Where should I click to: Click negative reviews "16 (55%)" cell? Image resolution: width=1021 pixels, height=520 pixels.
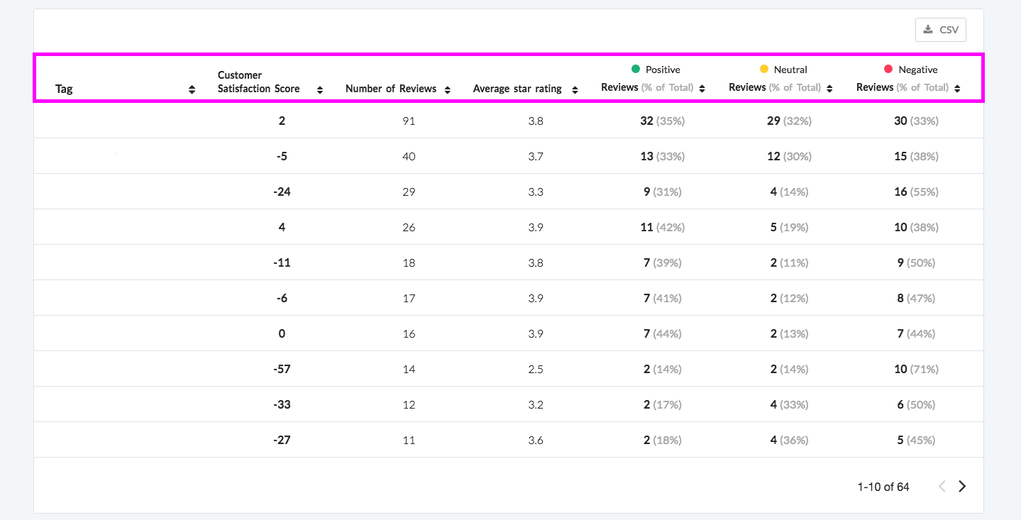pyautogui.click(x=916, y=192)
